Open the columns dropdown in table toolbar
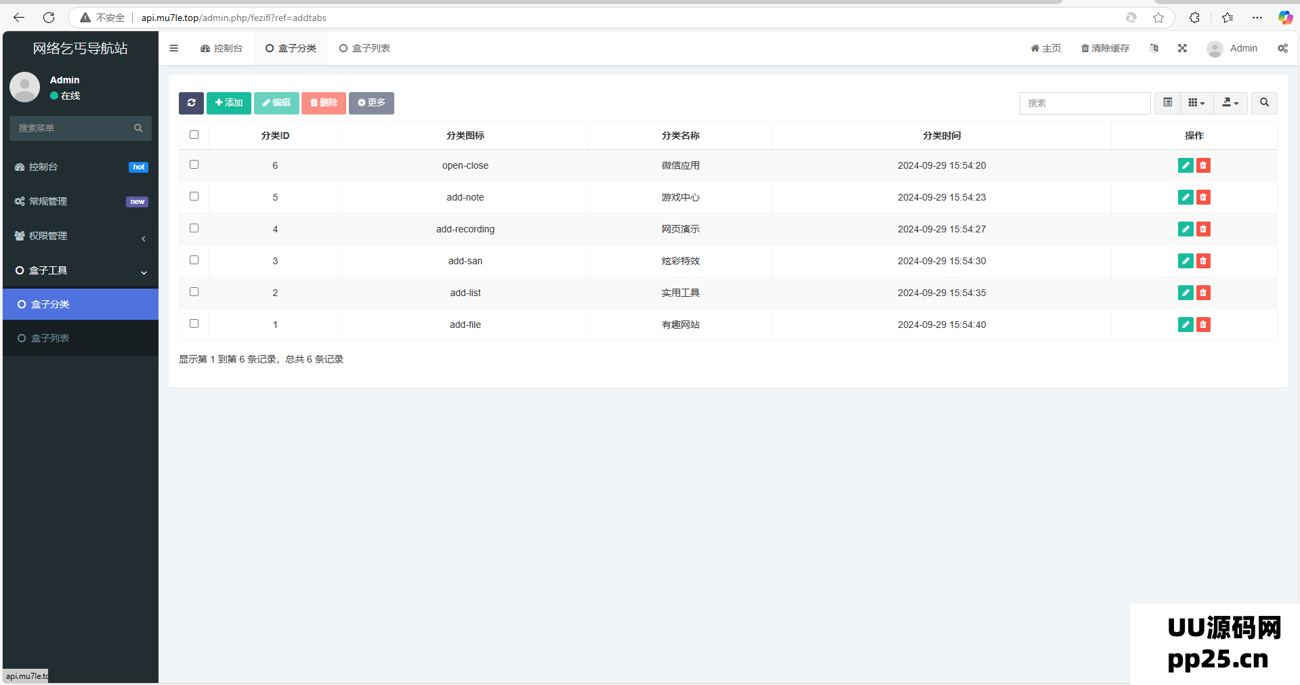The image size is (1300, 685). [x=1196, y=103]
